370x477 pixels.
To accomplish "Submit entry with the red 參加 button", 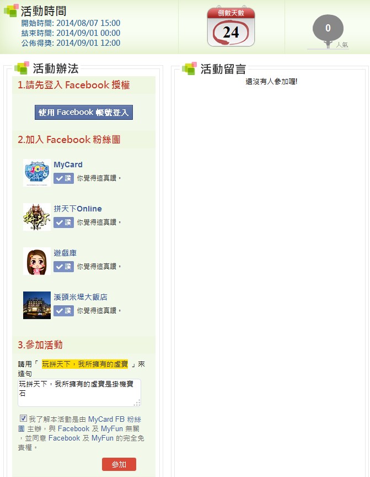I will click(x=119, y=464).
